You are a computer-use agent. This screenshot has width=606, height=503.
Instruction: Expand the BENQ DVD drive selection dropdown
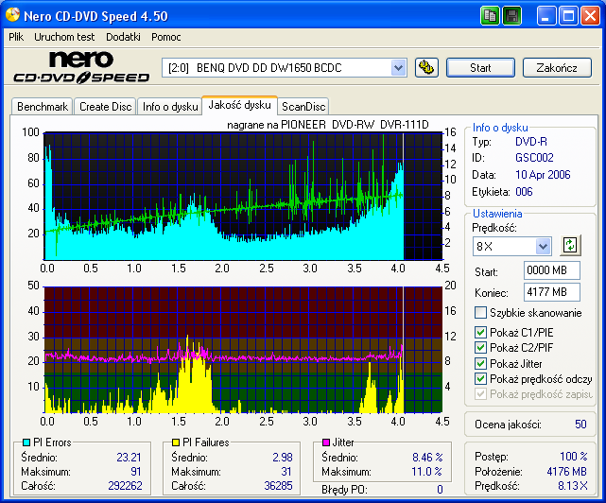(398, 68)
